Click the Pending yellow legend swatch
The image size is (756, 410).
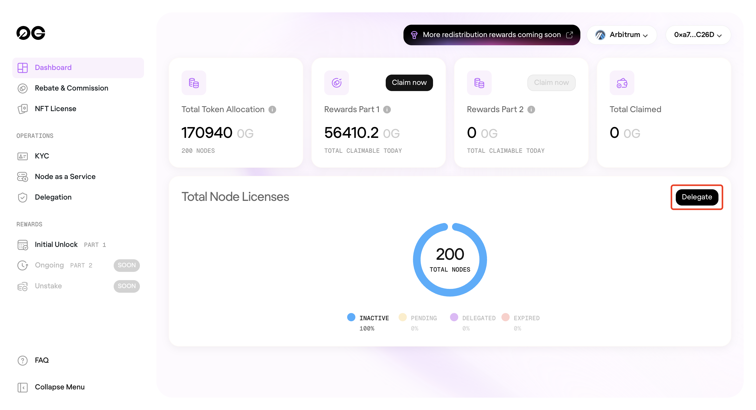[x=402, y=317]
